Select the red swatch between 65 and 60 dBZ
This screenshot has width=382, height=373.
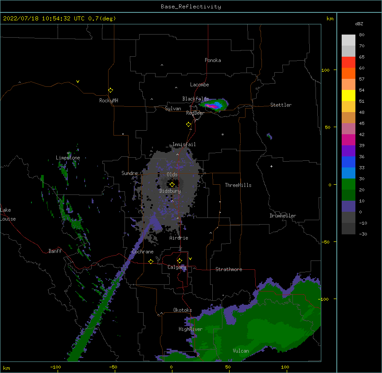pyautogui.click(x=348, y=62)
